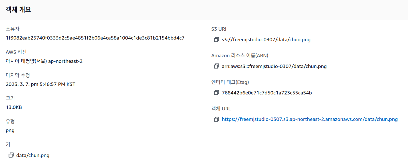Screen dimensions: 408x165
Task: Click the s3://freemjstudio-0307 URI text
Action: [x=266, y=40]
